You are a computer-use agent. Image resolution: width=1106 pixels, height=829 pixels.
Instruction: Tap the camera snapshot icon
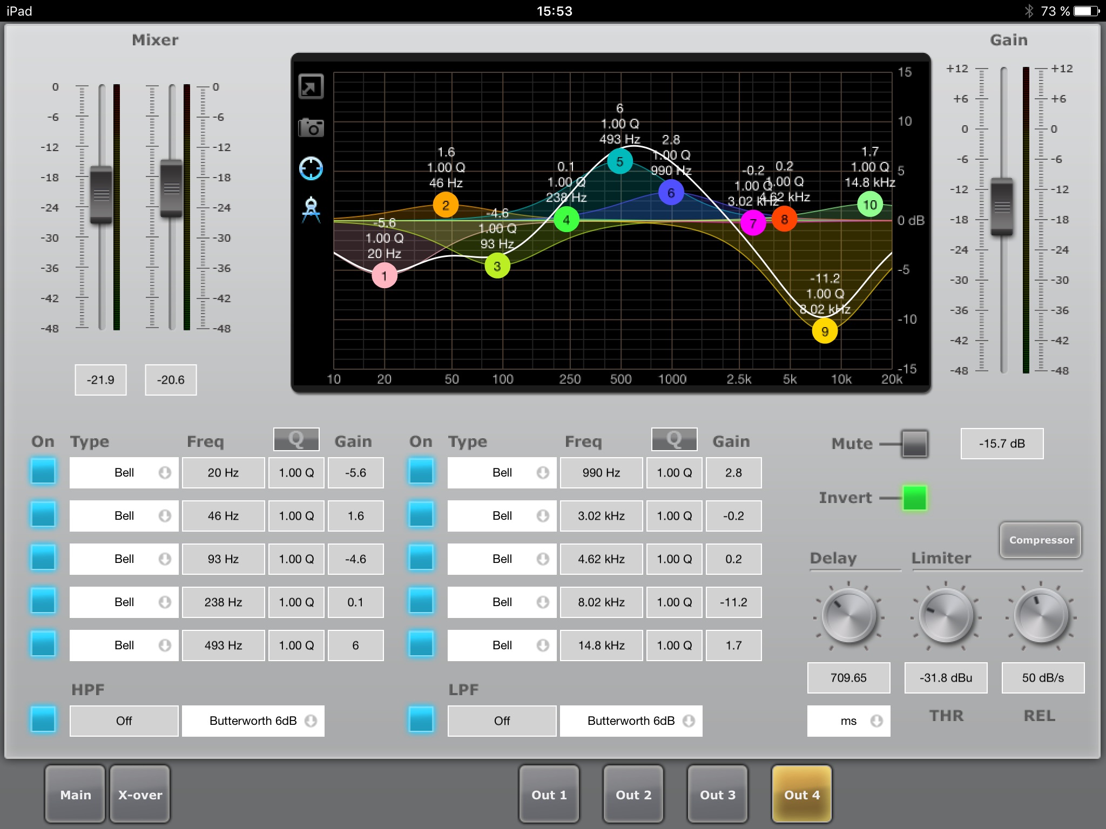point(311,128)
